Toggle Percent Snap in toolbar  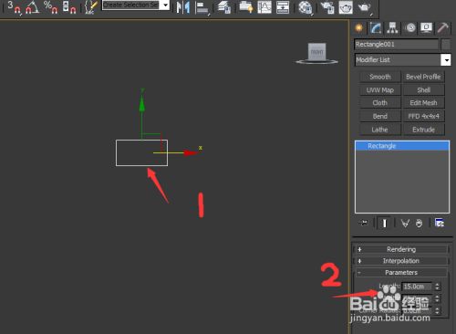pyautogui.click(x=50, y=6)
